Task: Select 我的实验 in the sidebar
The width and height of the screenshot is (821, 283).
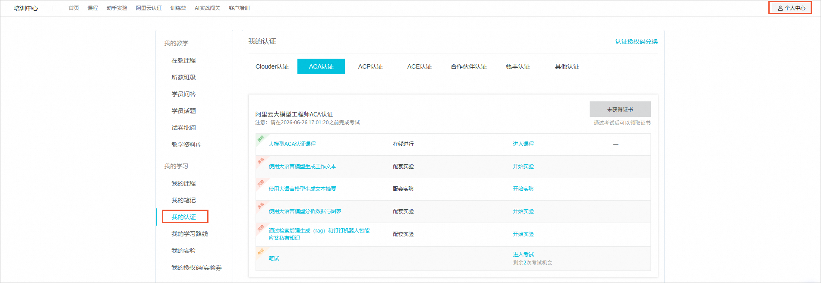Action: [183, 251]
